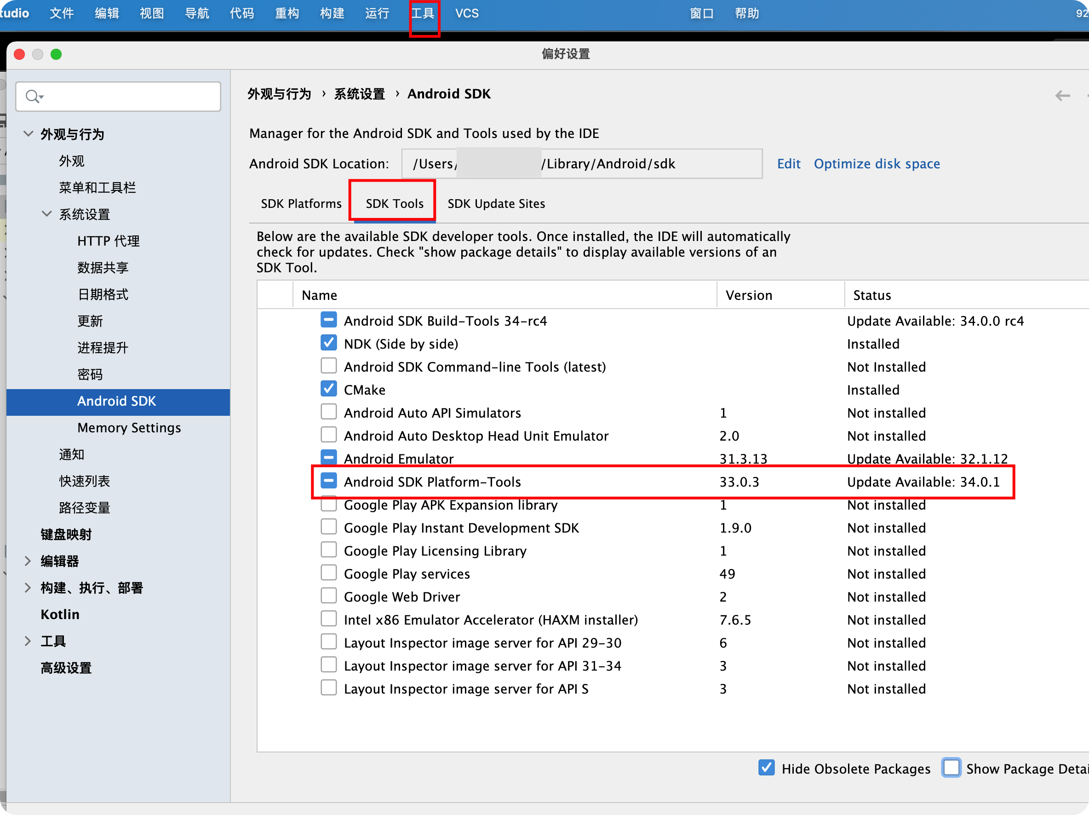The image size is (1089, 815).
Task: Open the 工具 menu in menu bar
Action: tap(423, 14)
